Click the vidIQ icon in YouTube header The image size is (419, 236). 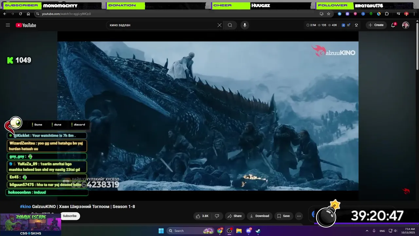tap(343, 25)
